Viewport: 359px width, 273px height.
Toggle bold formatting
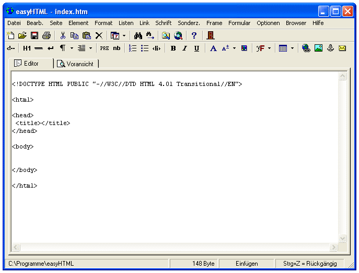173,48
